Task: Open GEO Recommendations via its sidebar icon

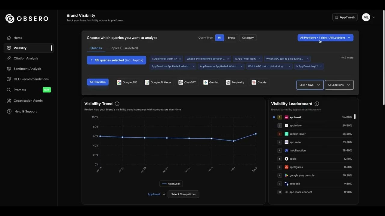Action: [9, 79]
